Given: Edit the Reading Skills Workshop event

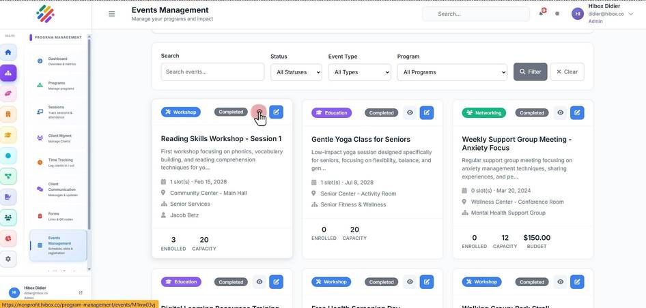Looking at the screenshot, I should tap(276, 112).
